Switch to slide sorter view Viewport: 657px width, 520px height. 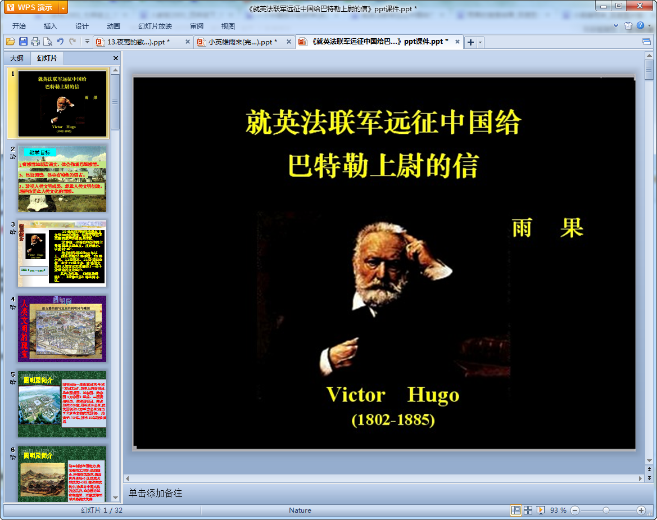tap(528, 510)
